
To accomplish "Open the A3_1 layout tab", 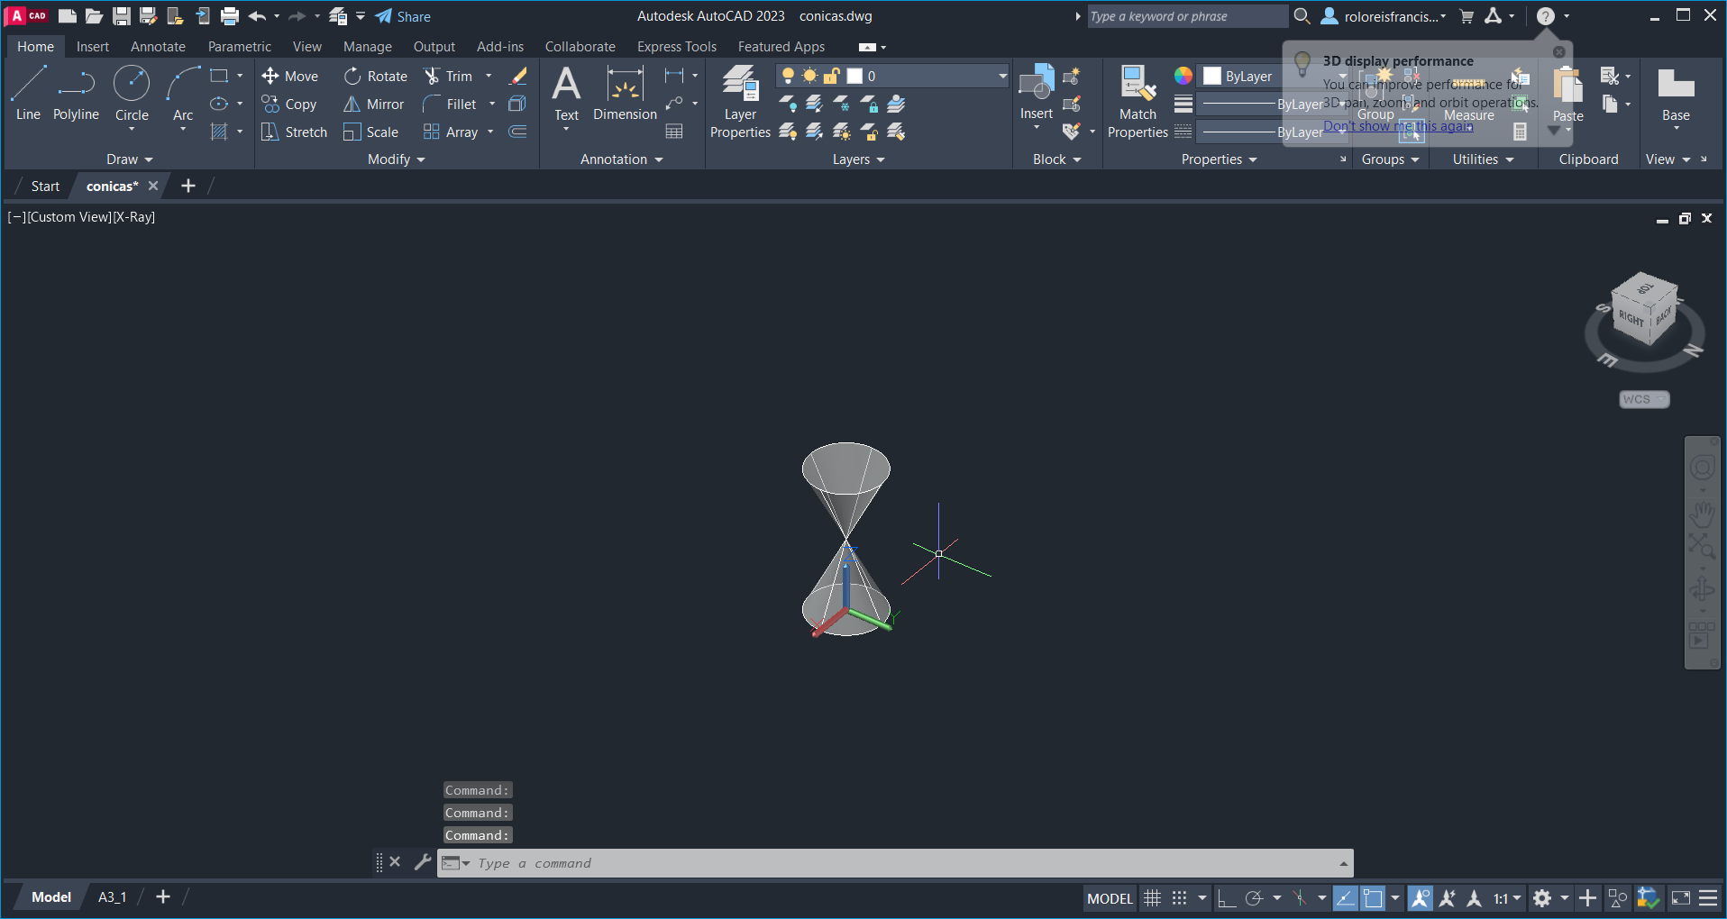I will (112, 897).
